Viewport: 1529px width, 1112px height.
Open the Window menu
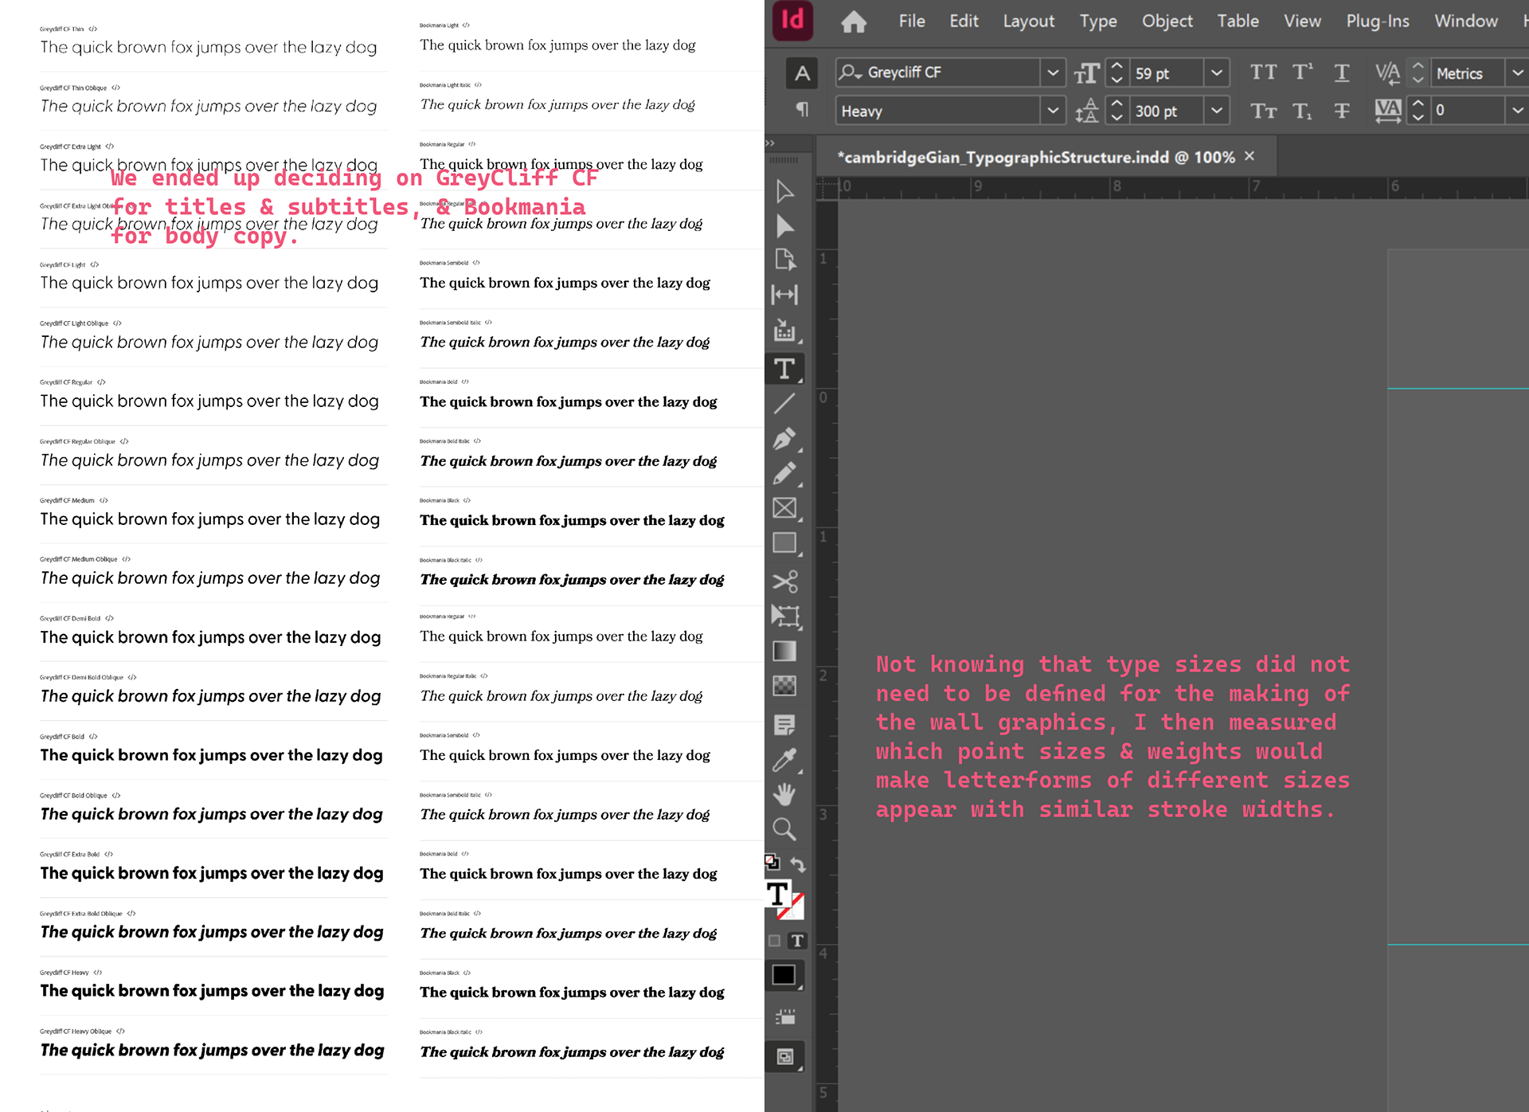(1466, 22)
